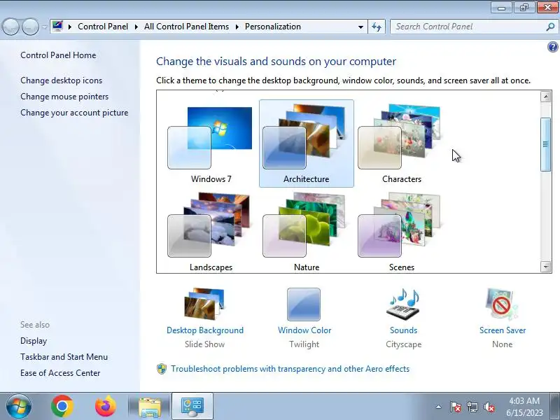Click the muted volume tray icon
The image size is (560, 420).
click(x=489, y=407)
